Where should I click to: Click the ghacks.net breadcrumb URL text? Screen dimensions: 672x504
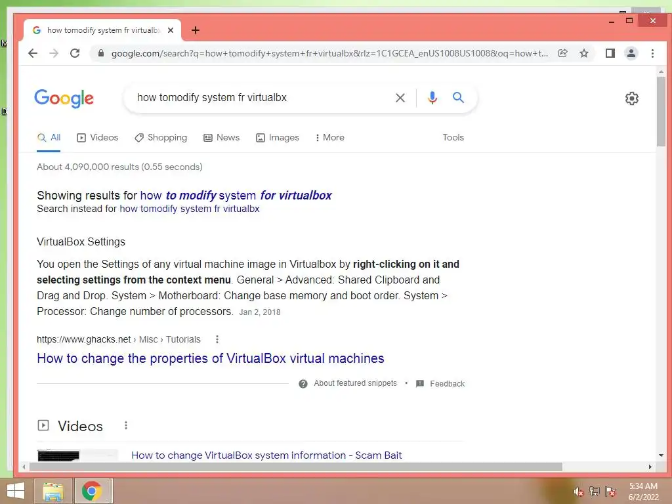click(x=119, y=339)
